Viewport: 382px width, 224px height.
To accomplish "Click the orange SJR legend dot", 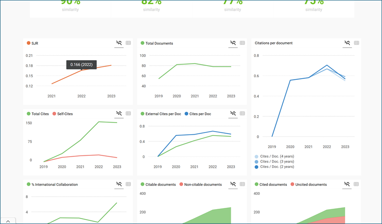I will 29,44.
